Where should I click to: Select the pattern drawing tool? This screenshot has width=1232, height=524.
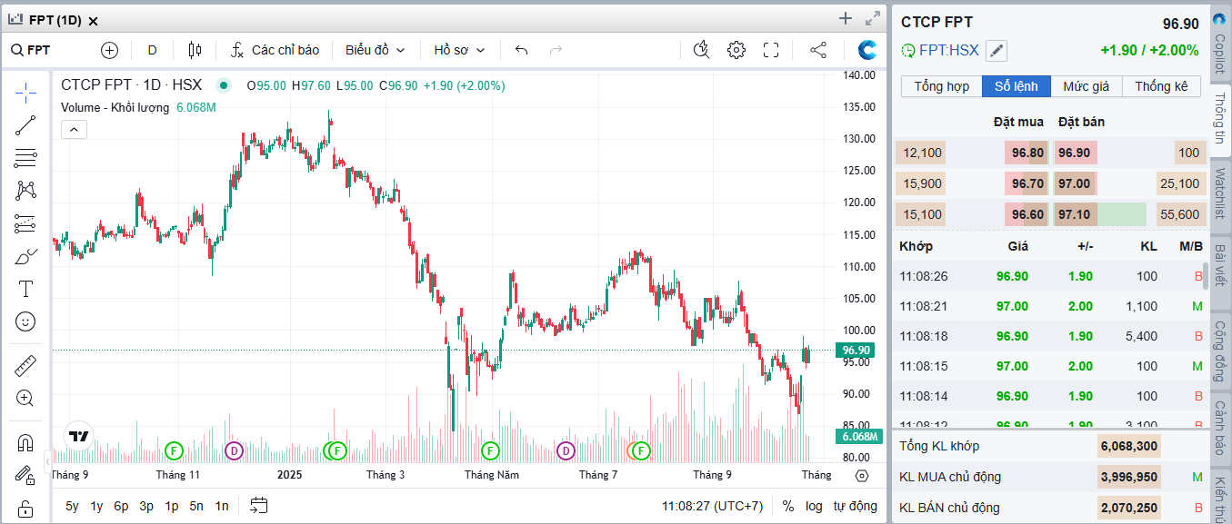[x=25, y=191]
